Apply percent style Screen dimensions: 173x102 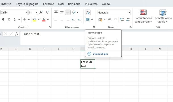pyautogui.click(x=109, y=20)
